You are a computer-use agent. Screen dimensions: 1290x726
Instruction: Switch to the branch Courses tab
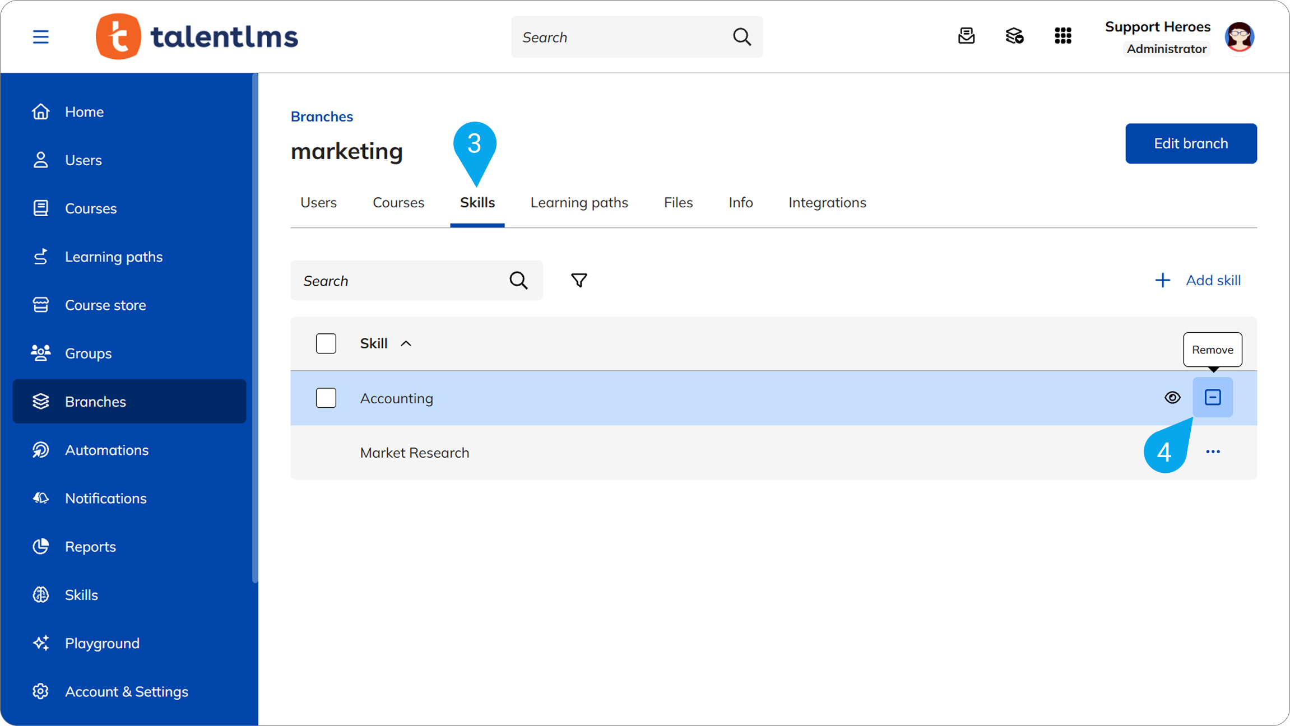point(398,203)
